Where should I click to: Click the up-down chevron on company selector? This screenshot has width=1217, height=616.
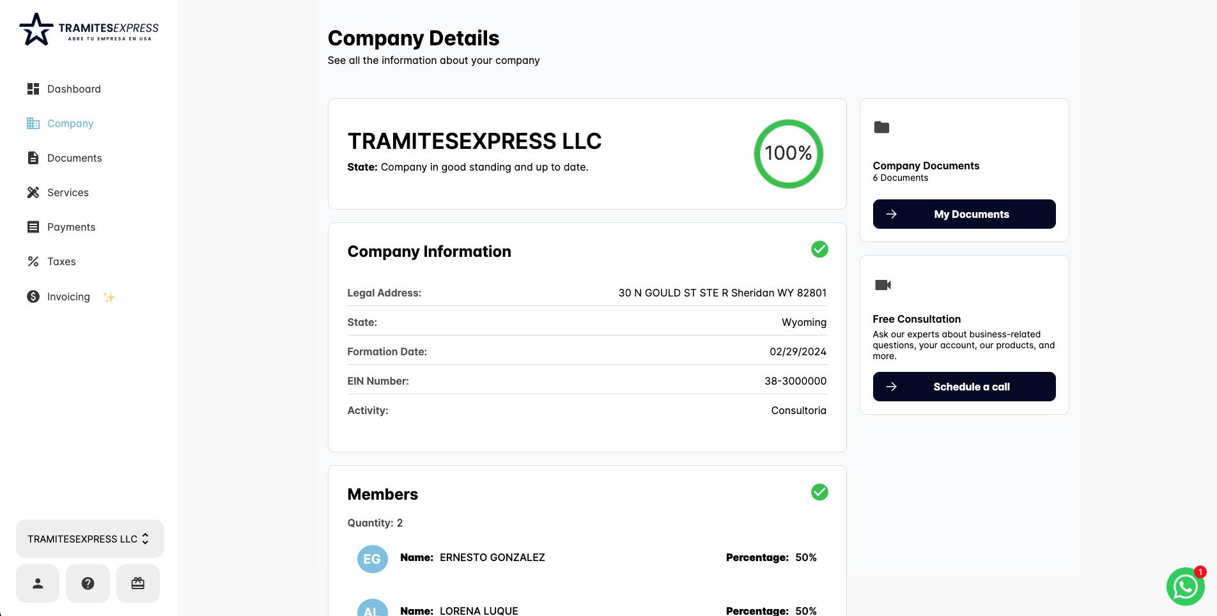point(145,539)
